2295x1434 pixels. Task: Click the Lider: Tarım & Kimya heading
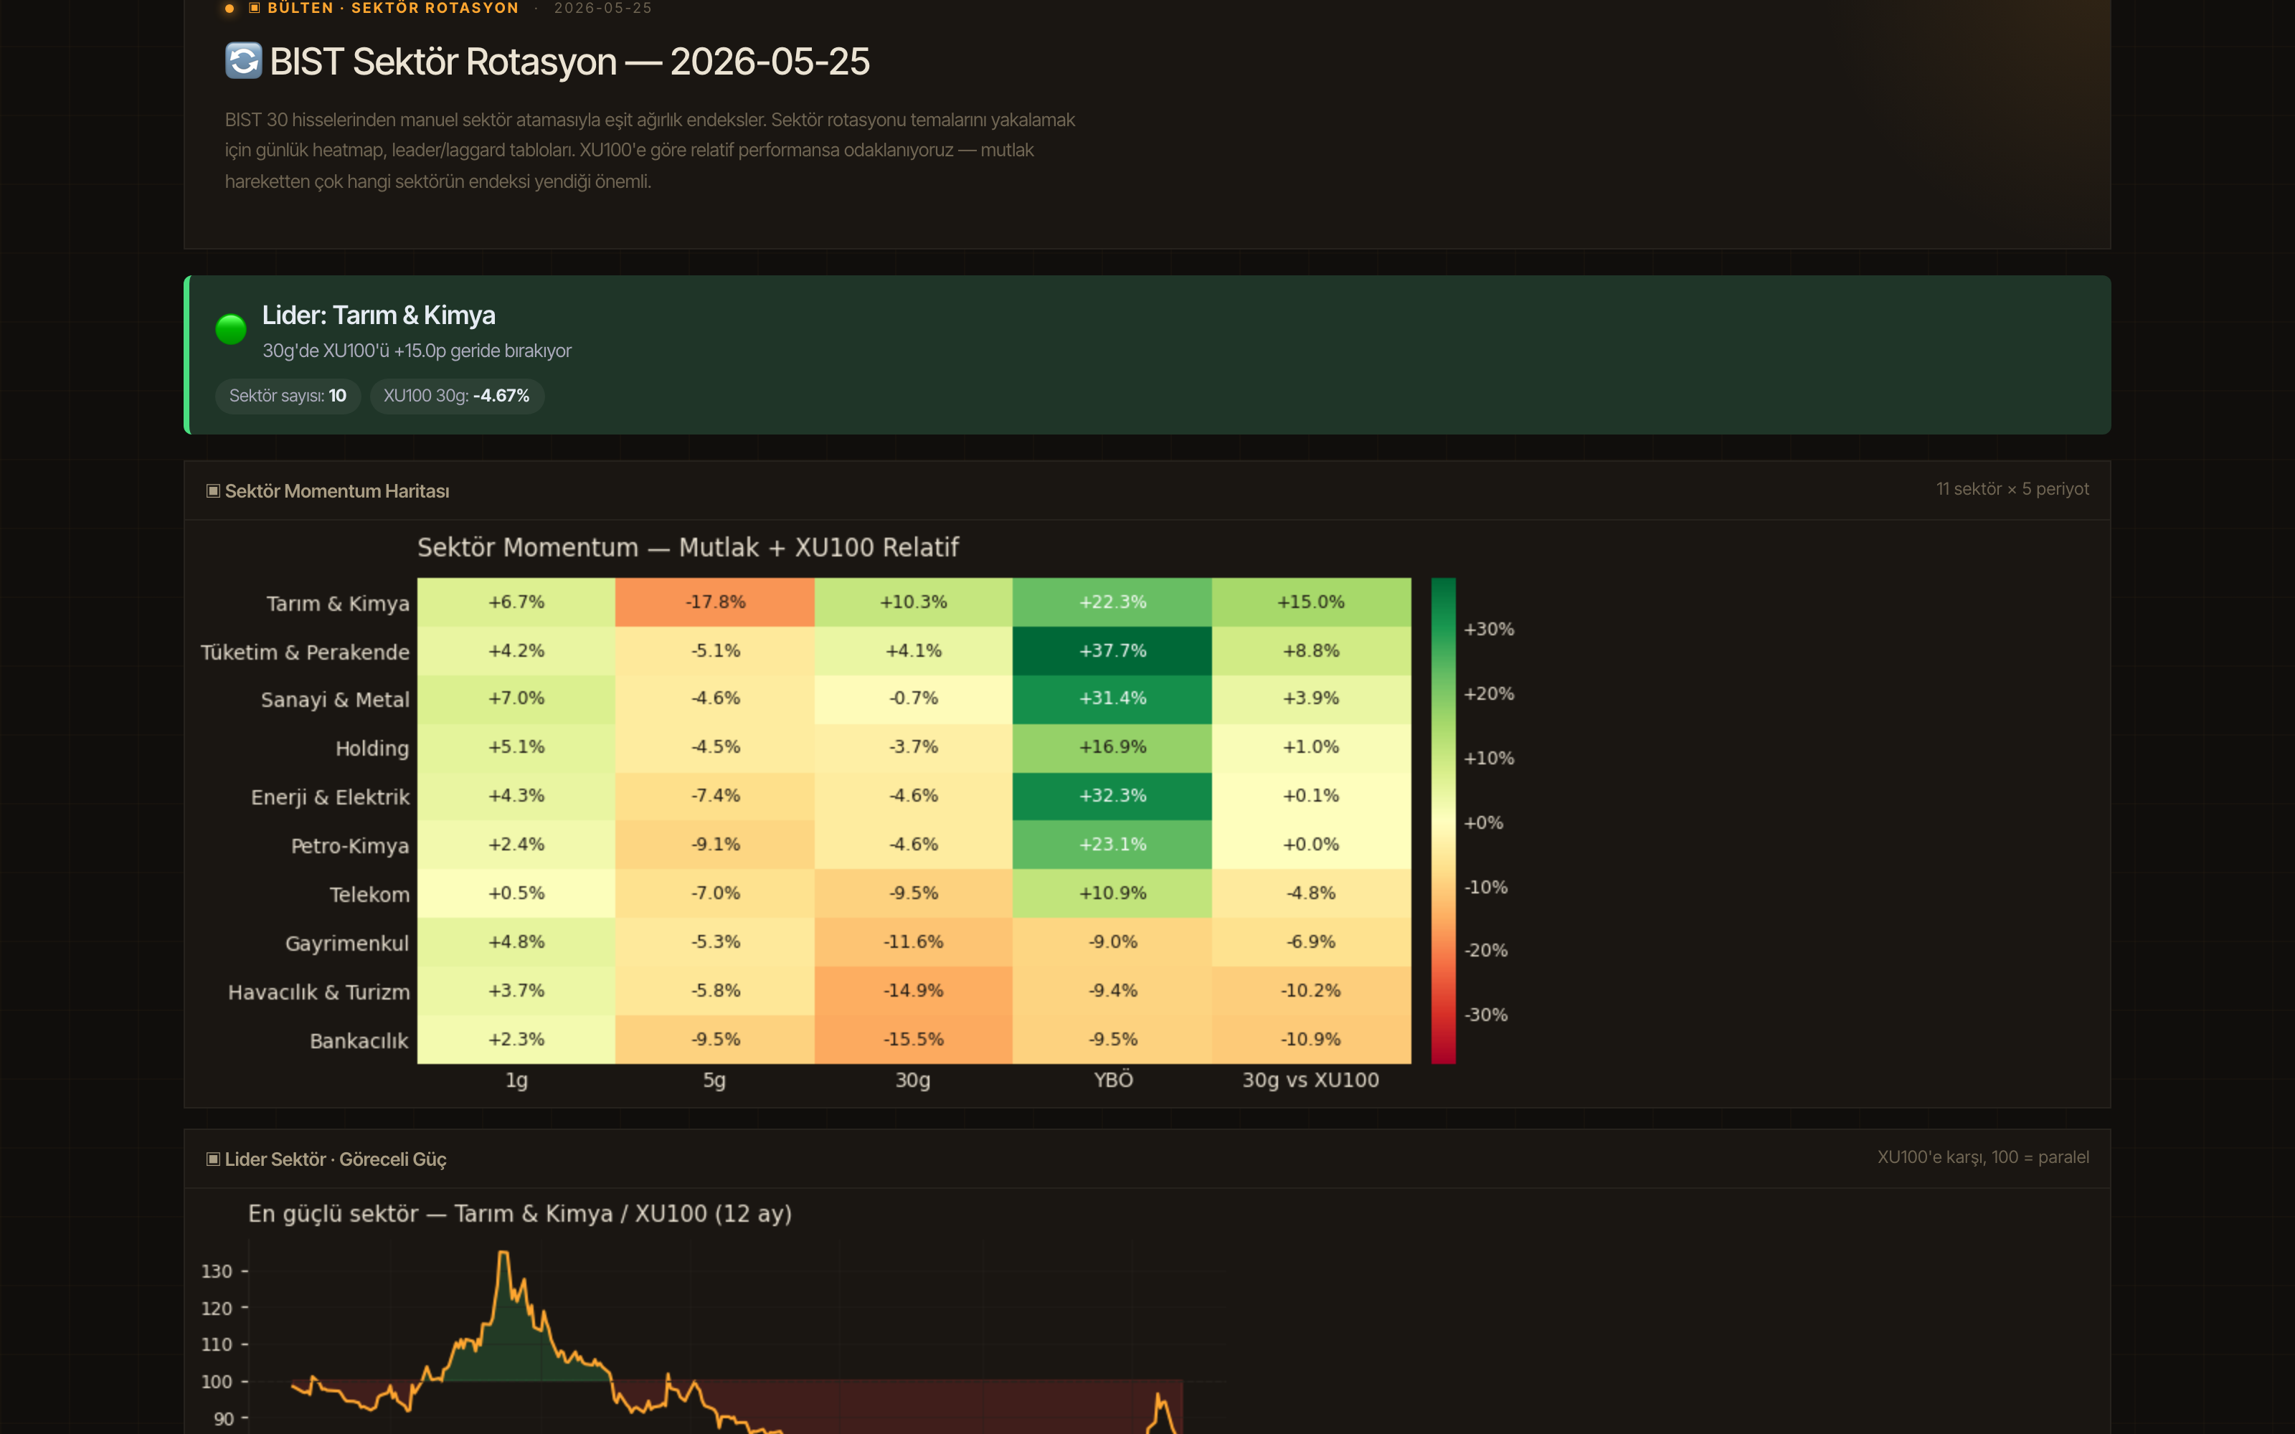coord(379,315)
